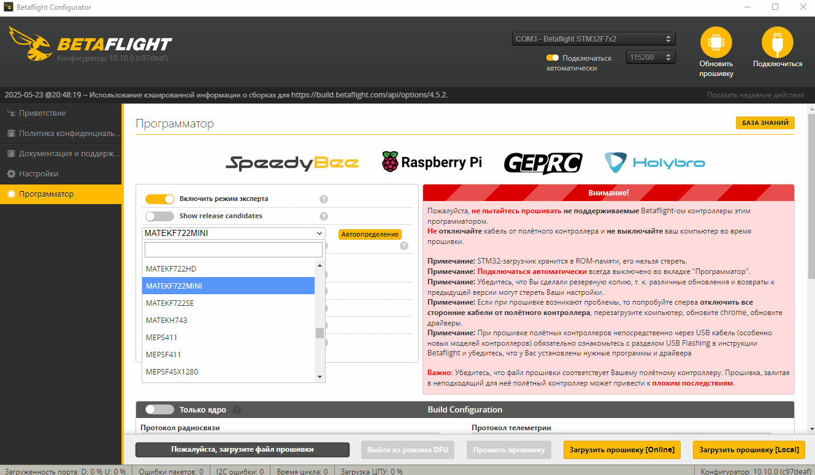Click Выйти из режима DFU button
The width and height of the screenshot is (815, 475).
[x=408, y=450]
